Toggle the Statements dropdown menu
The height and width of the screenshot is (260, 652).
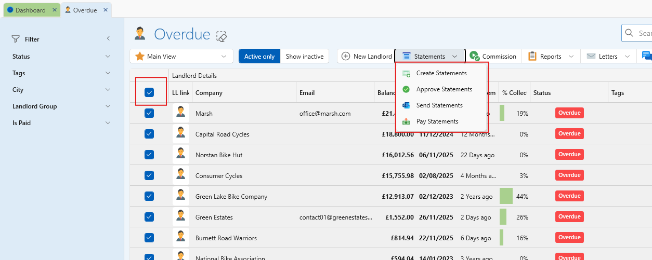(x=430, y=56)
